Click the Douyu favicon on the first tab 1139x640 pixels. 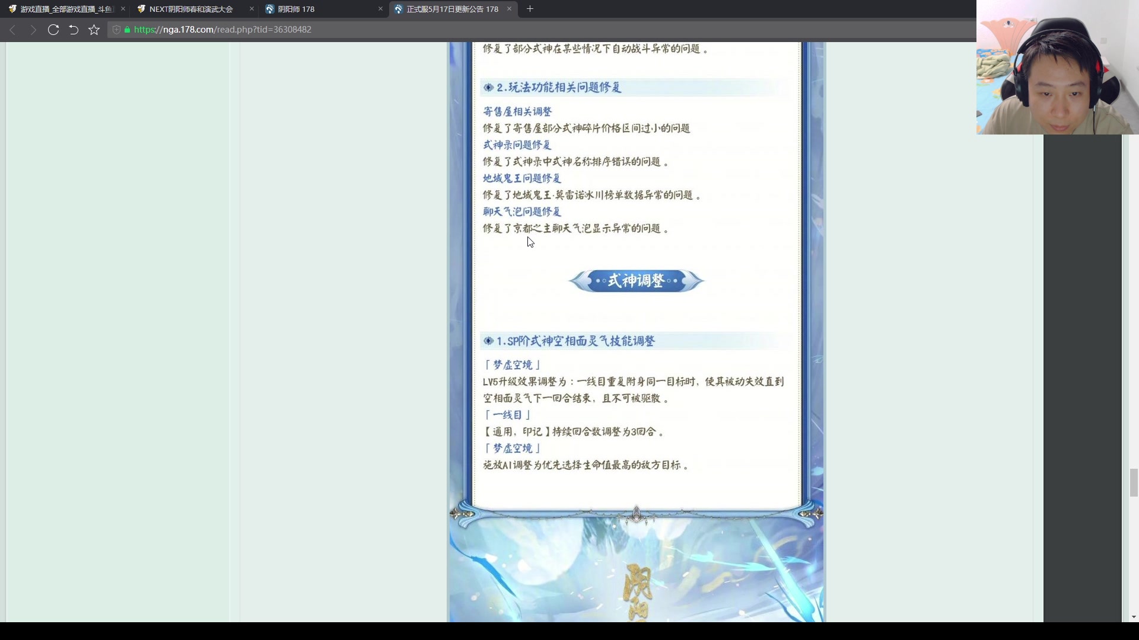click(x=12, y=9)
